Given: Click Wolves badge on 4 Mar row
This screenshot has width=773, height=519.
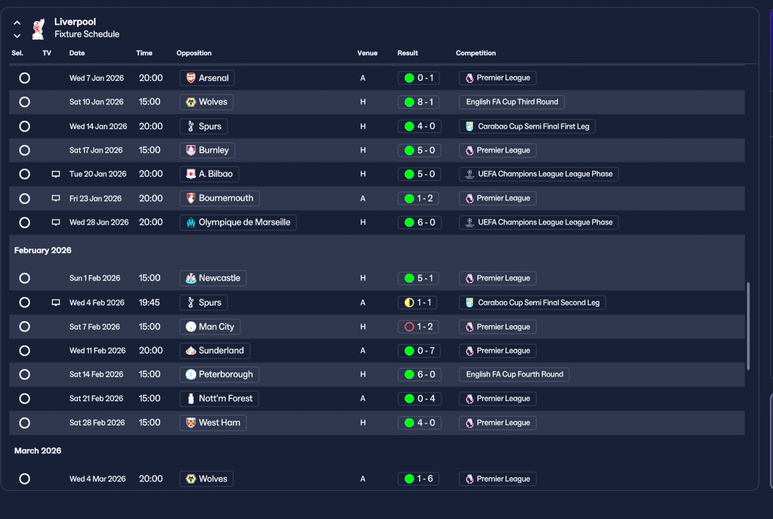Looking at the screenshot, I should point(191,479).
